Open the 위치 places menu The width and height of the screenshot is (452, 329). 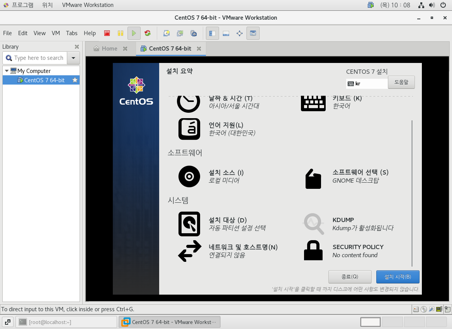click(x=47, y=5)
